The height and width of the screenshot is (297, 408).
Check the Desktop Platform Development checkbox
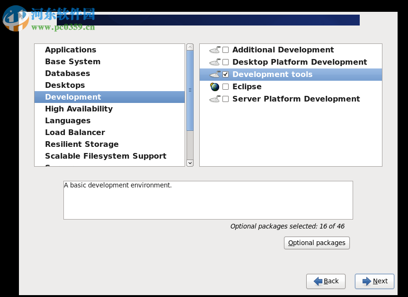[x=225, y=62]
